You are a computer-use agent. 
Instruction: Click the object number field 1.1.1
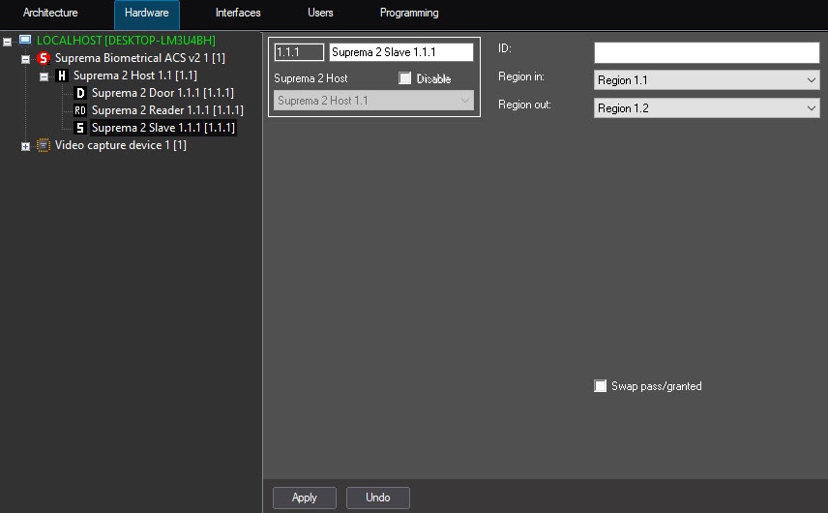click(x=299, y=52)
